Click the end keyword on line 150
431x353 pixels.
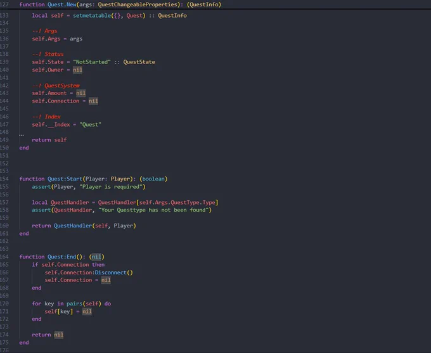pos(24,148)
